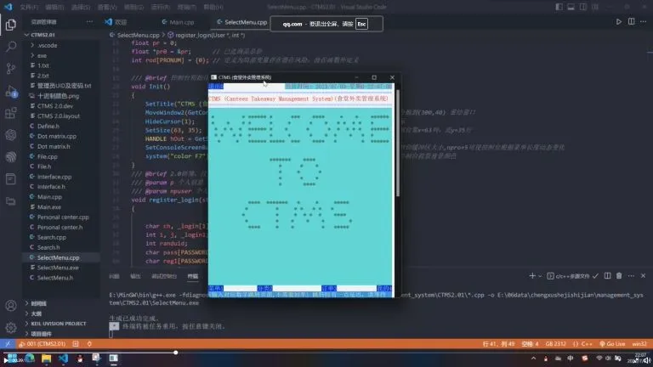The height and width of the screenshot is (367, 653).
Task: Expand the KEIL UVISION PROJECT section
Action: (x=58, y=324)
